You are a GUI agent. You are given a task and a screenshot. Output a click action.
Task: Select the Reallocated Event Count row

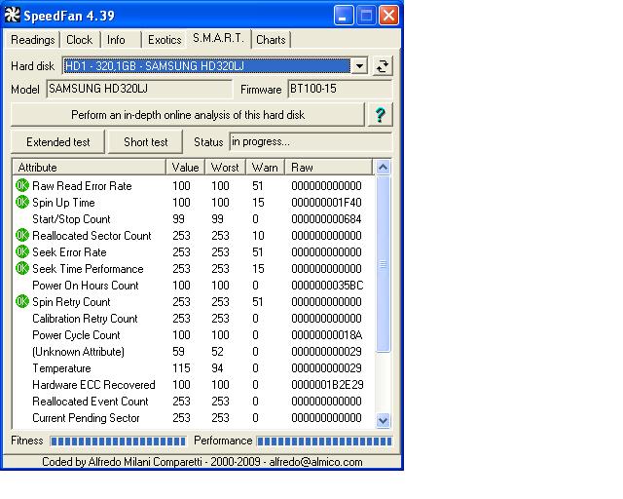194,402
